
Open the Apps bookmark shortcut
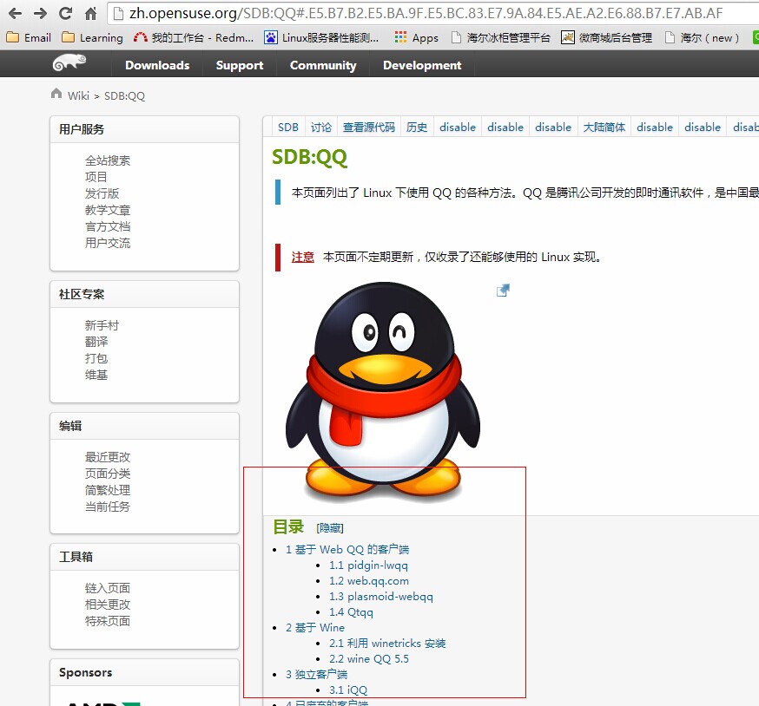point(416,37)
